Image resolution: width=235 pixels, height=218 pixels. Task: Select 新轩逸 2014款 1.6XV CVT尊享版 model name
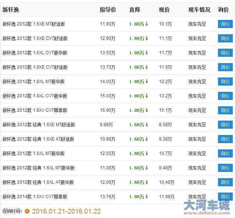tap(35, 197)
